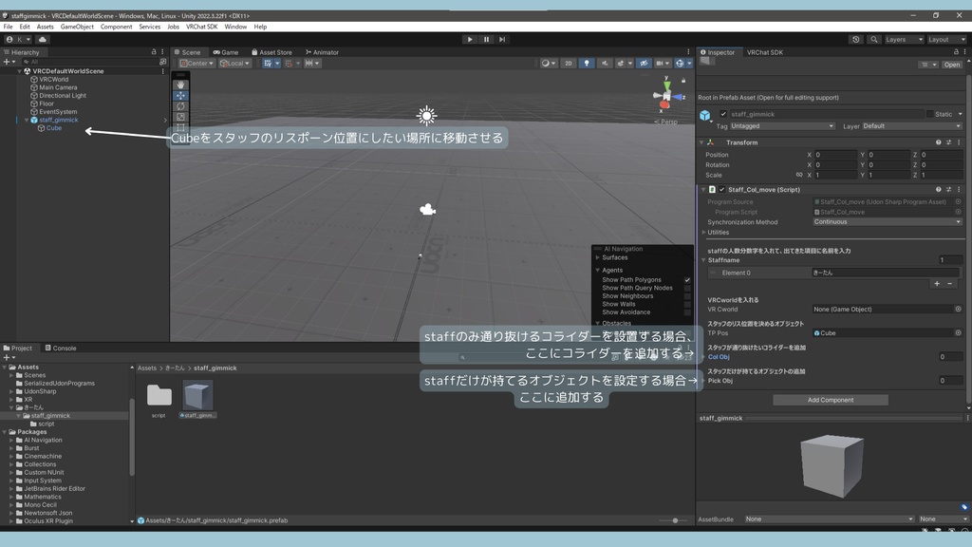972x547 pixels.
Task: Select the Move tool in the Scene view
Action: tap(181, 97)
